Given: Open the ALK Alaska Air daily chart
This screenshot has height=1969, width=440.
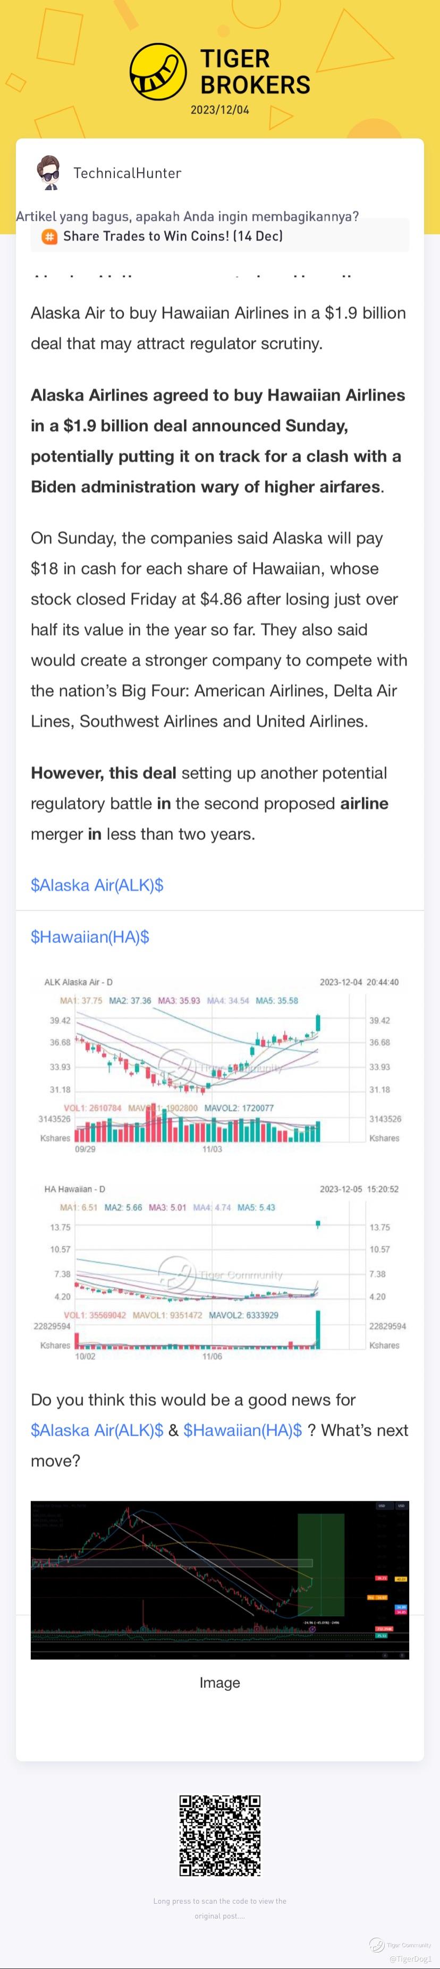Looking at the screenshot, I should pyautogui.click(x=219, y=1062).
